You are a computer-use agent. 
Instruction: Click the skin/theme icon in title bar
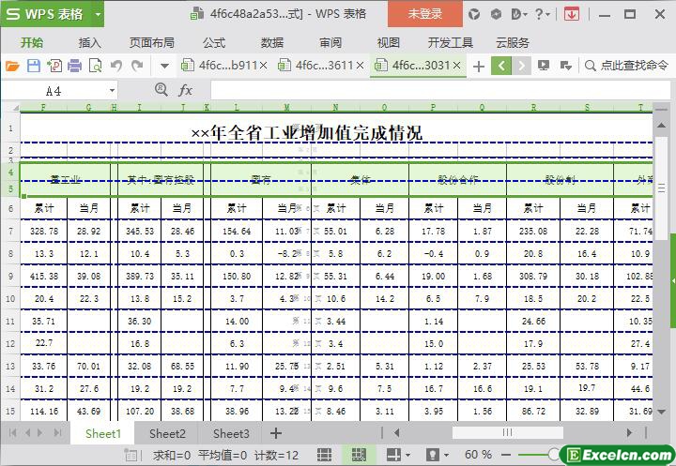tap(474, 14)
